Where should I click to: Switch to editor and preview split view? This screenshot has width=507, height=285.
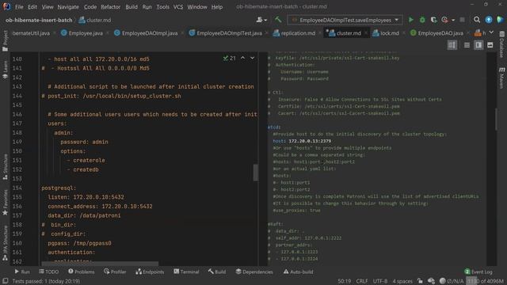[x=478, y=45]
